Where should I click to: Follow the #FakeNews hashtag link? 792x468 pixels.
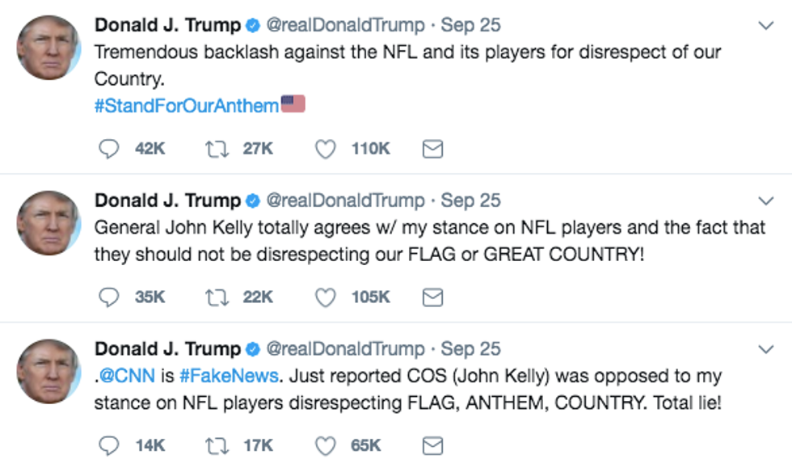229,376
